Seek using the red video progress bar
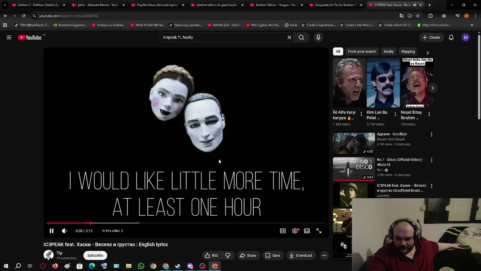The height and width of the screenshot is (271, 481). (186, 223)
